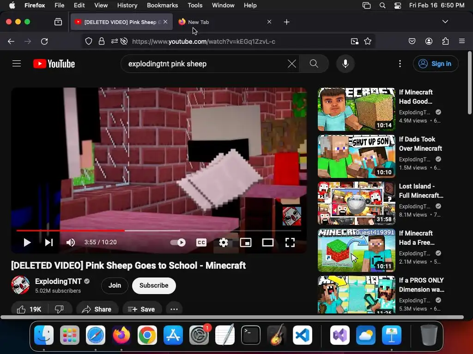The height and width of the screenshot is (354, 473).
Task: Dislike this video
Action: 60,309
